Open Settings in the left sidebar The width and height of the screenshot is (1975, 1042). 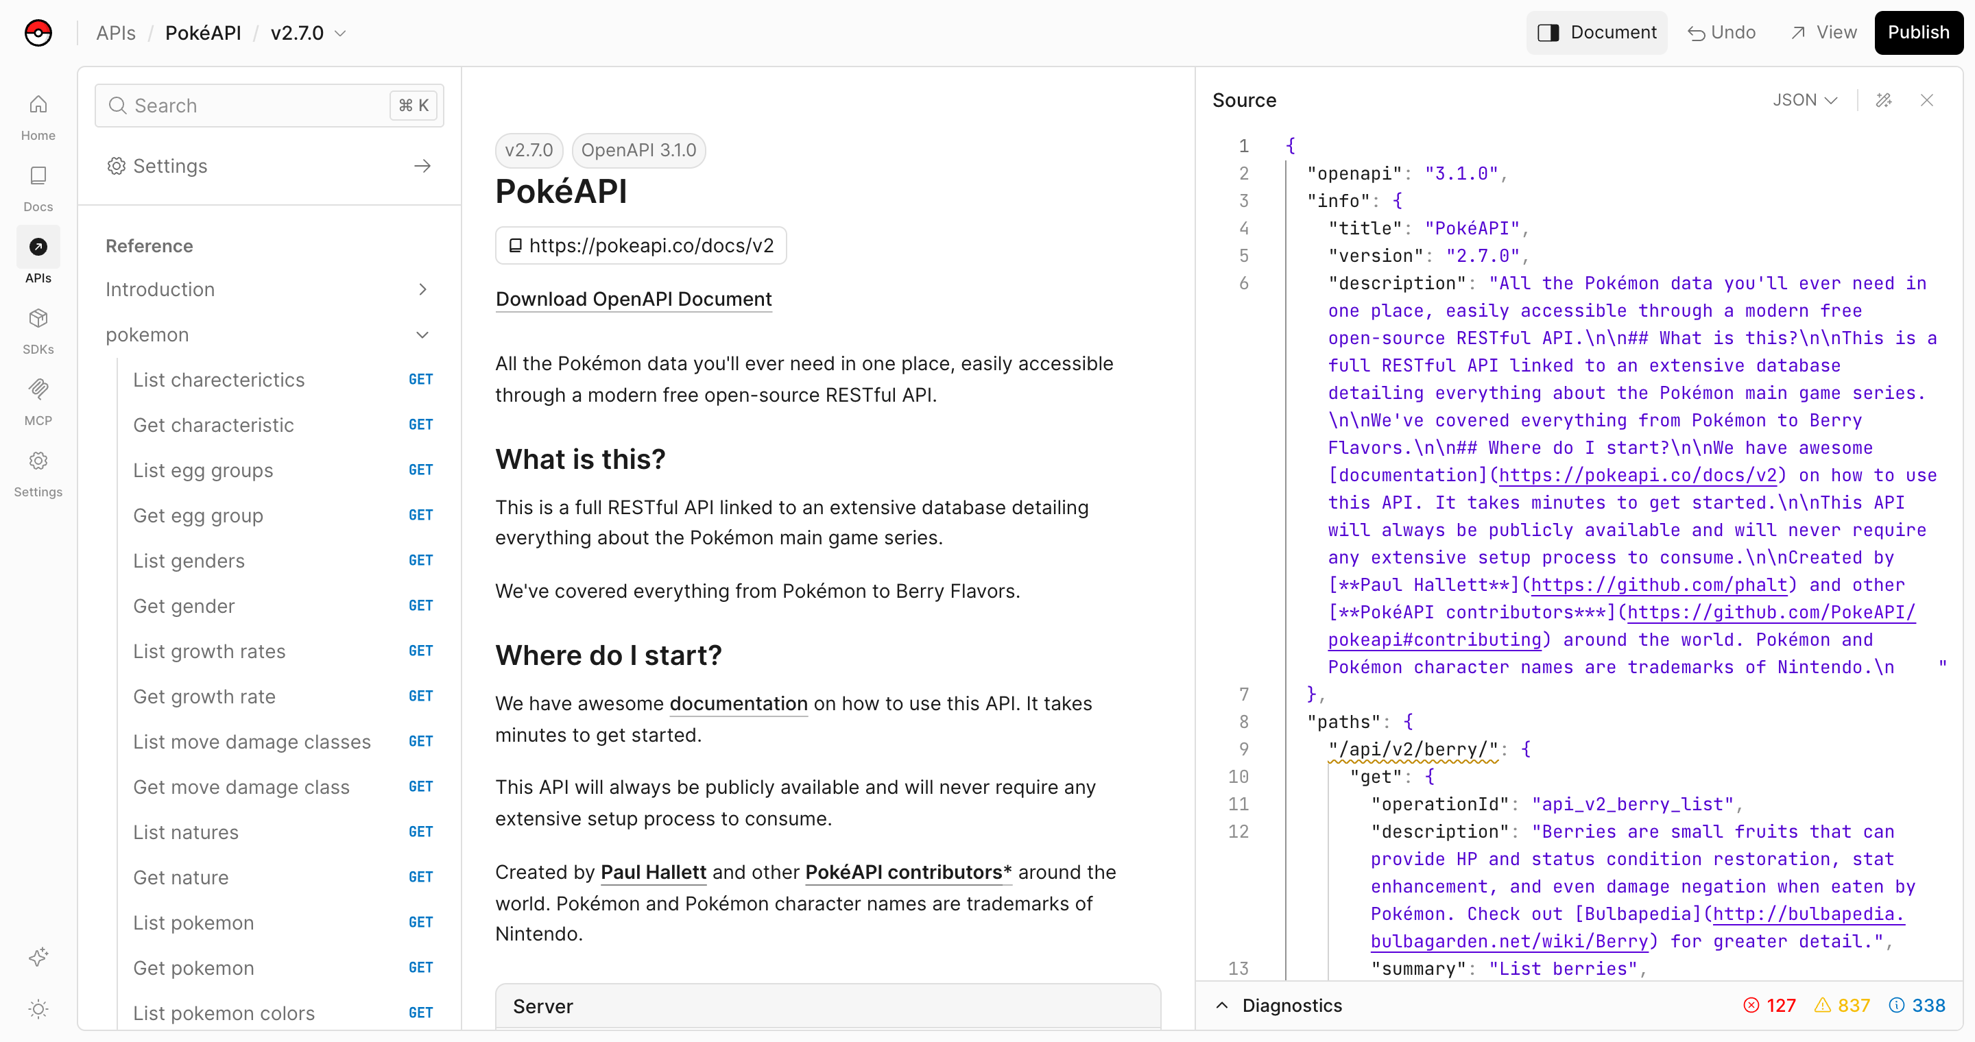(x=38, y=474)
